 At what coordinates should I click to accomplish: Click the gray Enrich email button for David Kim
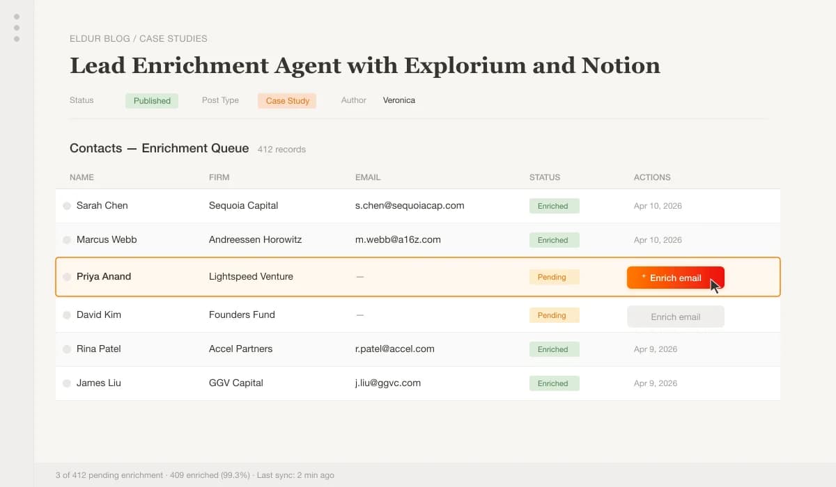[x=676, y=317]
